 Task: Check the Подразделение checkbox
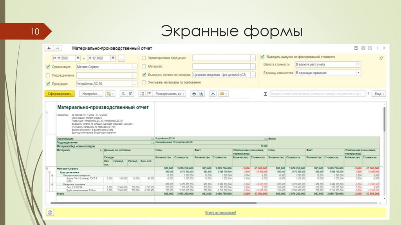[48, 75]
